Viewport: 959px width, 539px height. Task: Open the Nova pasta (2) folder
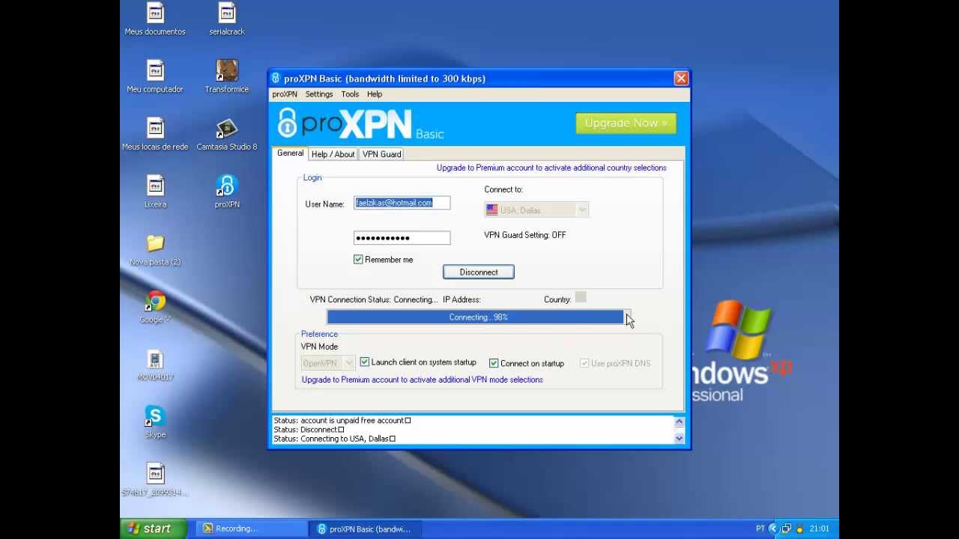[x=155, y=244]
